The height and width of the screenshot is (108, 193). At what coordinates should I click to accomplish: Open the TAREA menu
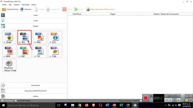pos(5,5)
